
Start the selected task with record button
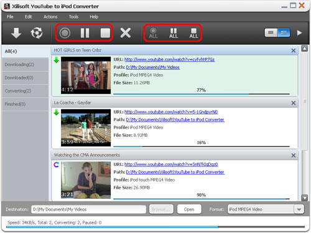pos(65,33)
